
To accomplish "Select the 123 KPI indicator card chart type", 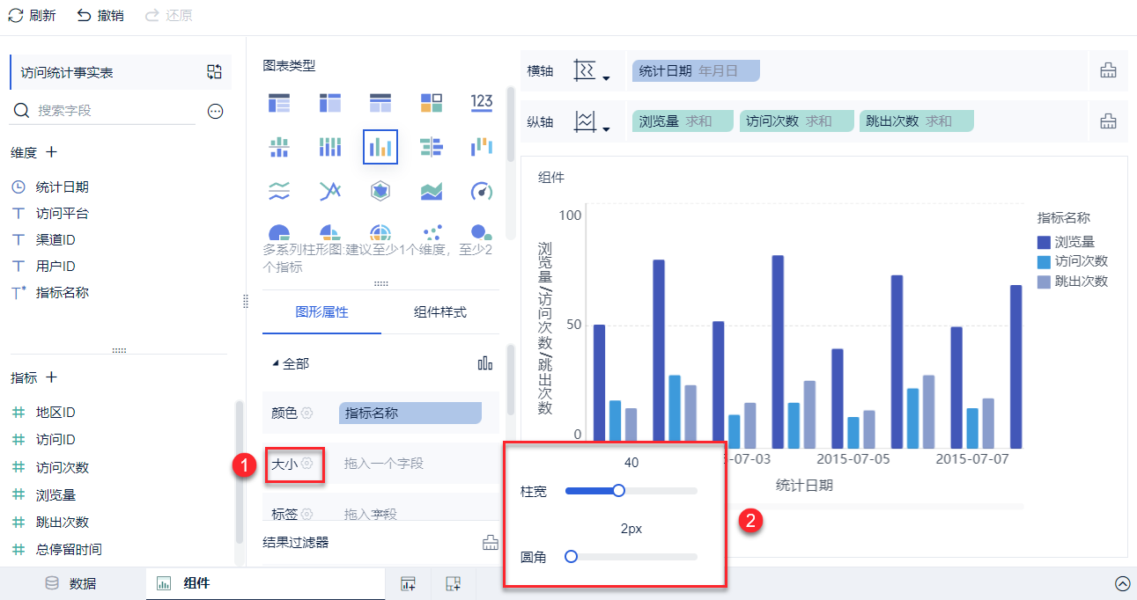I will 482,102.
